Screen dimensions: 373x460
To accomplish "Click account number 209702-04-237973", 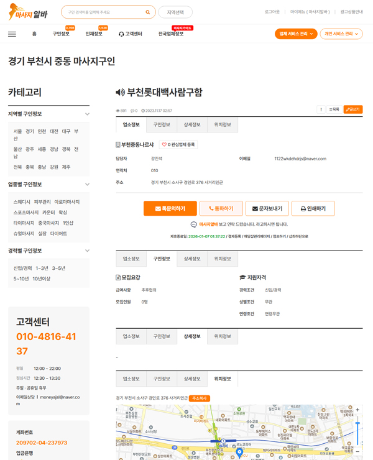I will pos(42,443).
